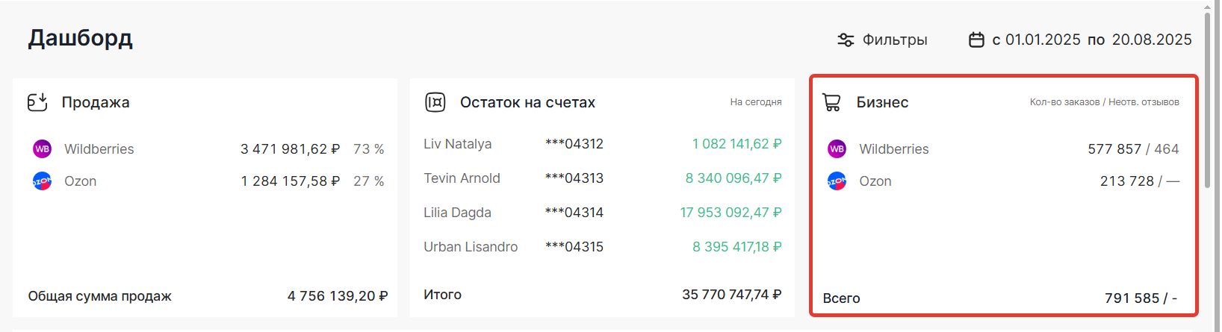Open the Tevin Arnold account row

[462, 178]
